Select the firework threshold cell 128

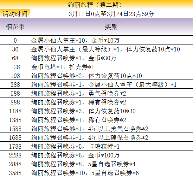tap(15, 67)
